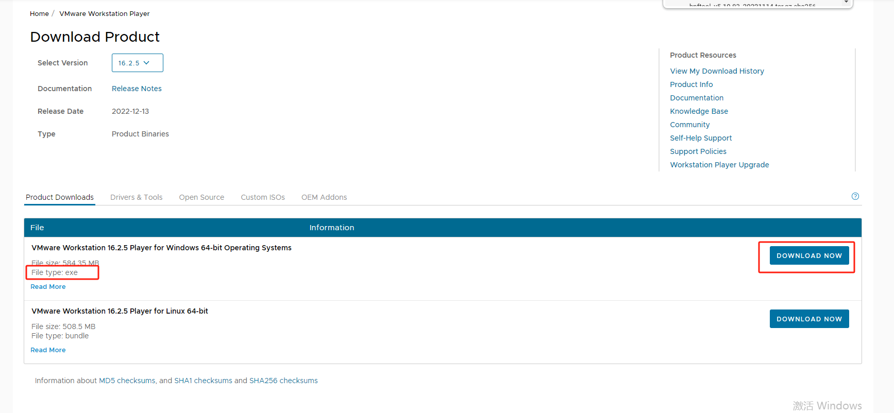The height and width of the screenshot is (413, 894).
Task: Click the 'Product Resources' heading
Action: [703, 55]
